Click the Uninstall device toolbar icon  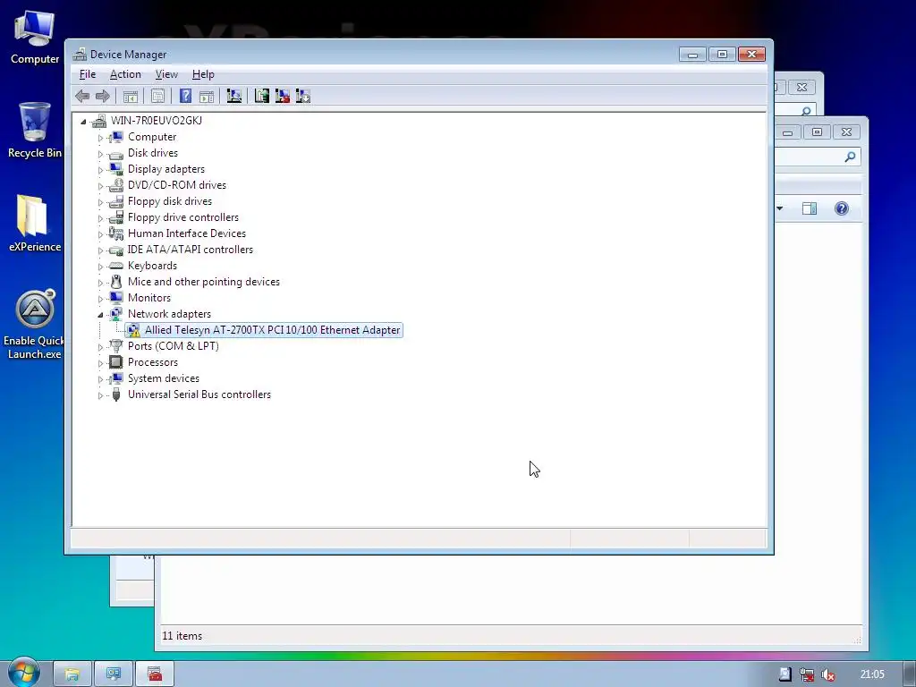coord(283,96)
